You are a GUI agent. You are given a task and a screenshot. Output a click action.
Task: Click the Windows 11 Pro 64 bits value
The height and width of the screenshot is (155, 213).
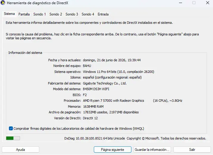point(119,72)
